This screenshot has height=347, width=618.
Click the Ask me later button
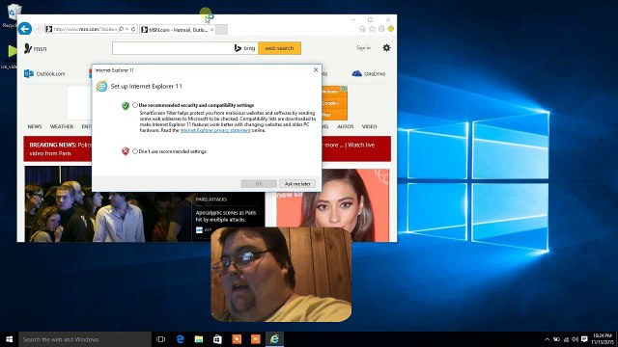(297, 184)
